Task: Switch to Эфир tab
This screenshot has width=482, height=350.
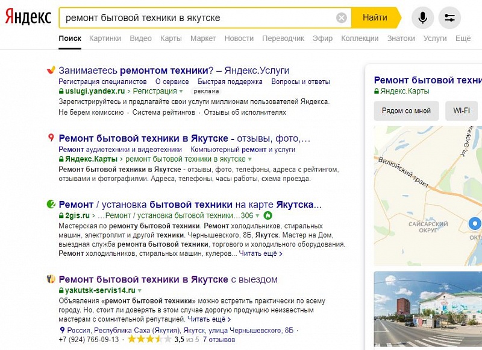Action: (322, 39)
